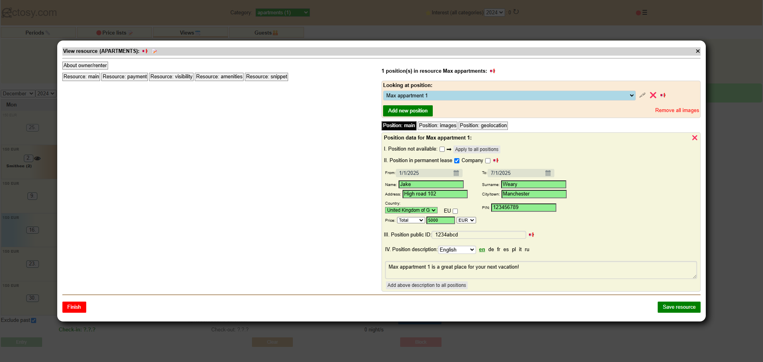Enable Position not available checkbox
763x362 pixels.
(442, 149)
